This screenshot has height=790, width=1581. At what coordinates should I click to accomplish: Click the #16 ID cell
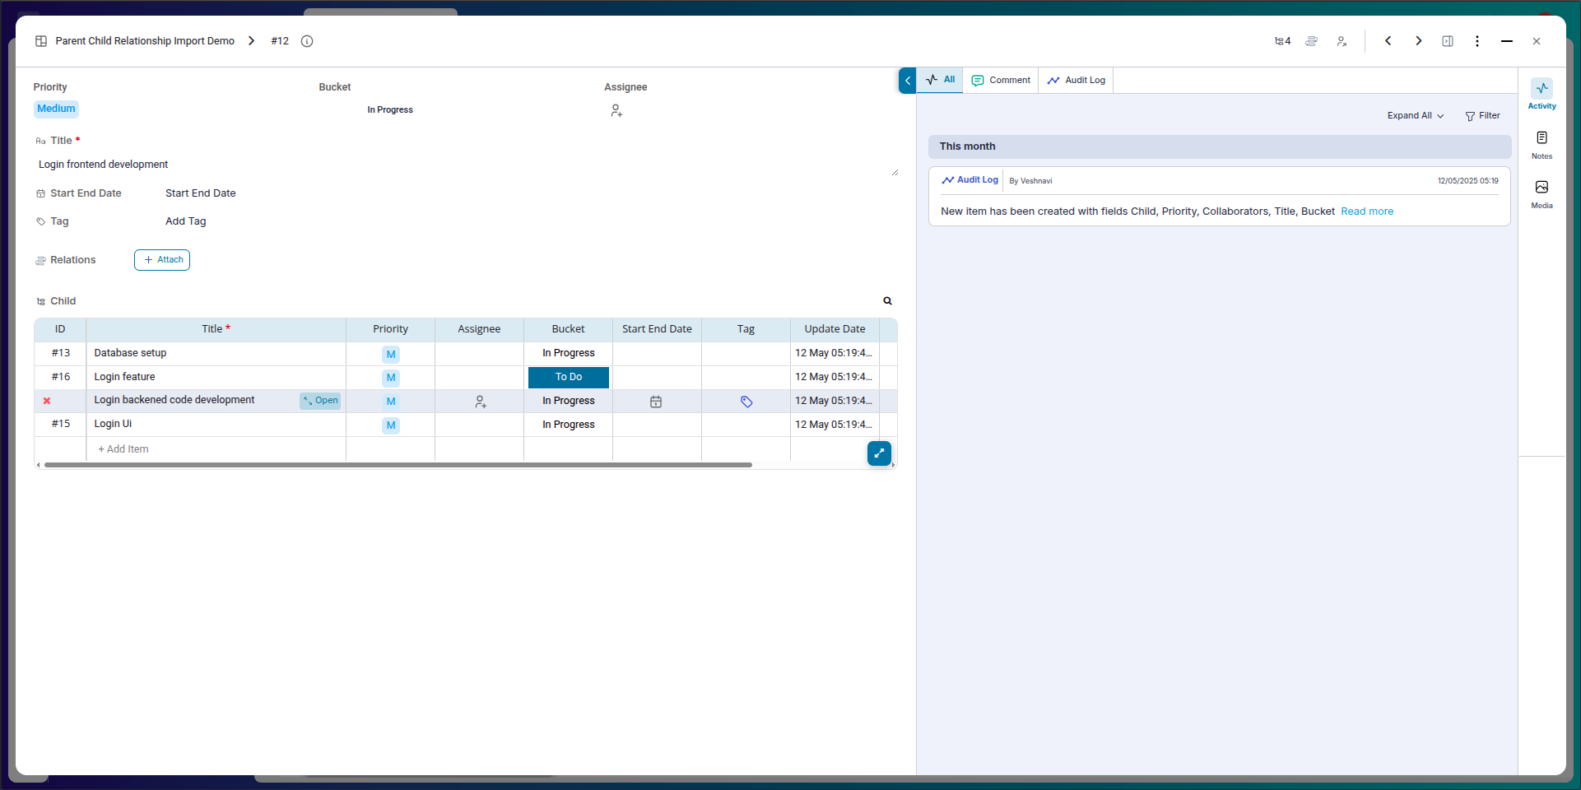pos(60,378)
